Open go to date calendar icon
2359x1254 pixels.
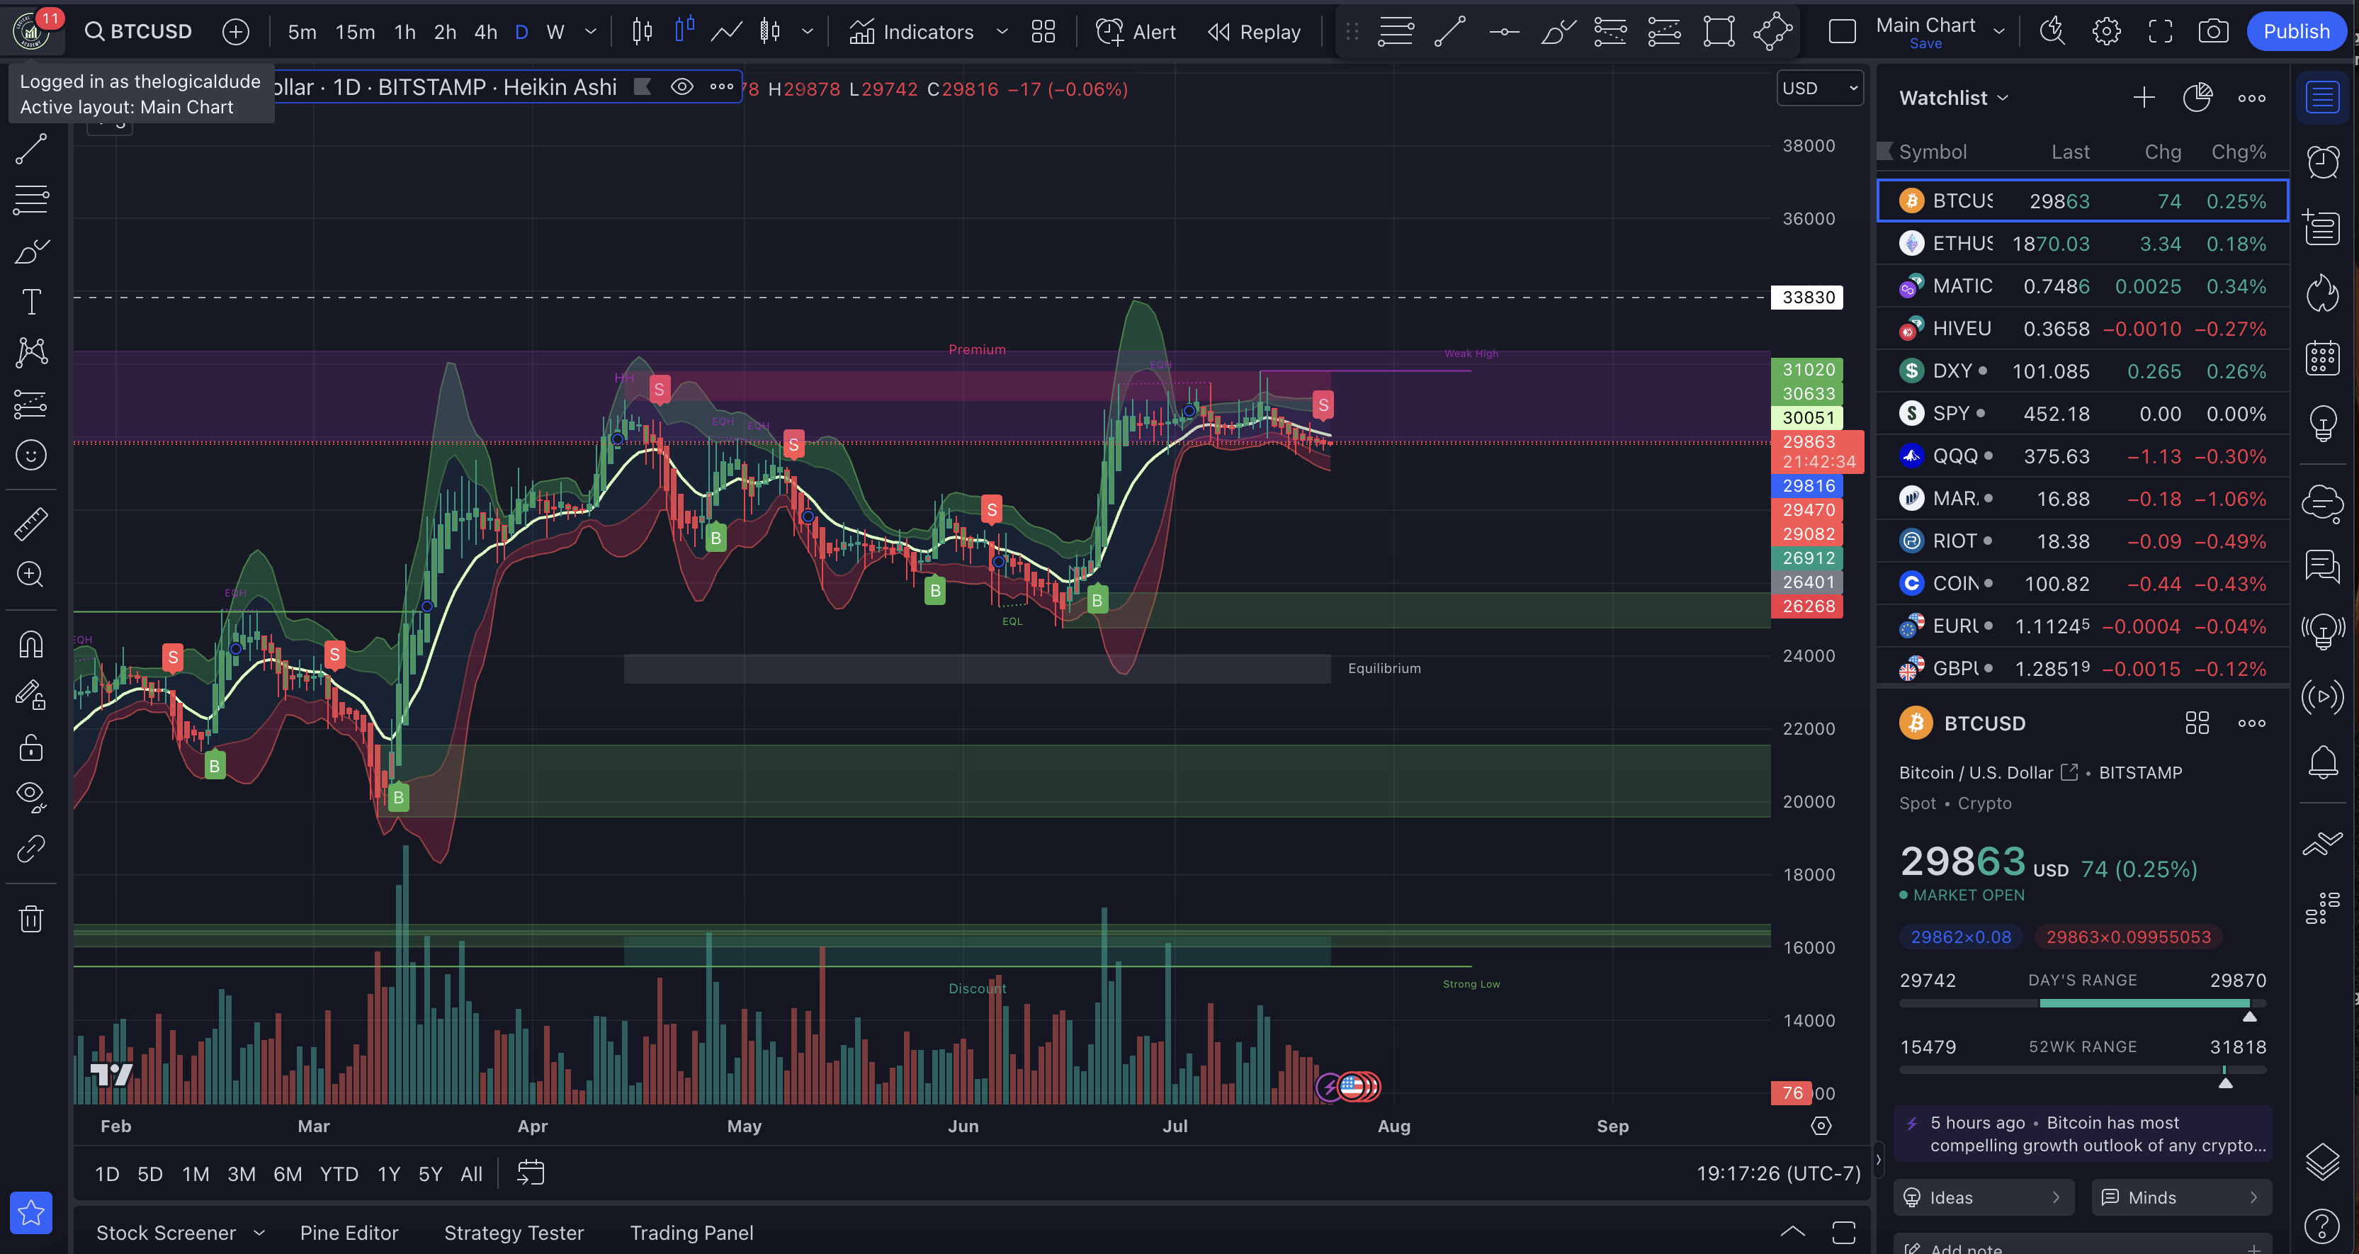pos(530,1173)
